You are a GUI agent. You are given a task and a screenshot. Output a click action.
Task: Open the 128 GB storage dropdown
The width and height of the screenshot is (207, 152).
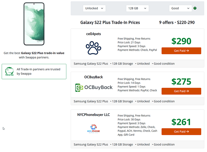coord(137,8)
